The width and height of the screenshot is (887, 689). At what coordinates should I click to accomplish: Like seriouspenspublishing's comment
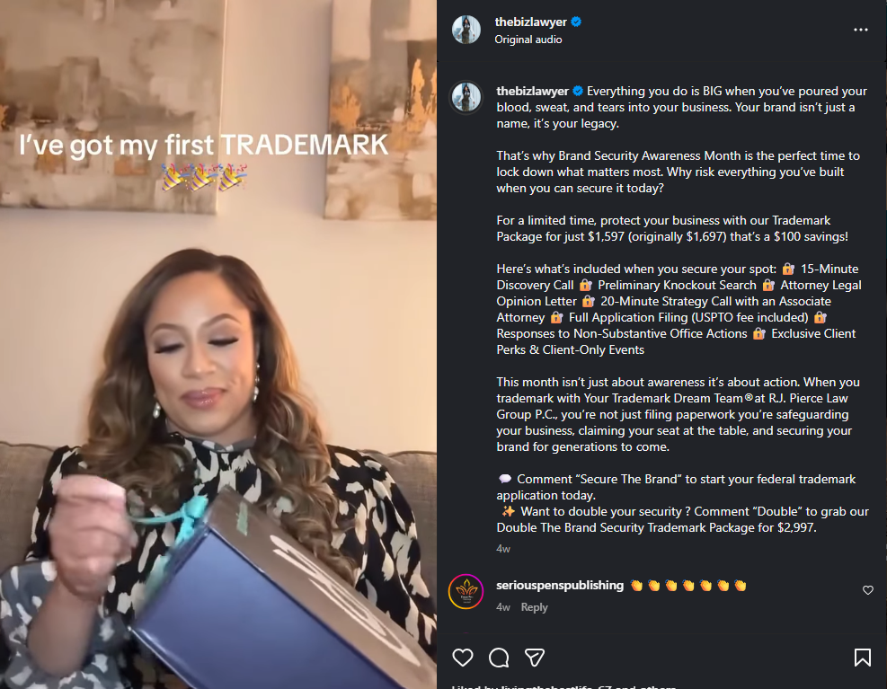tap(868, 590)
